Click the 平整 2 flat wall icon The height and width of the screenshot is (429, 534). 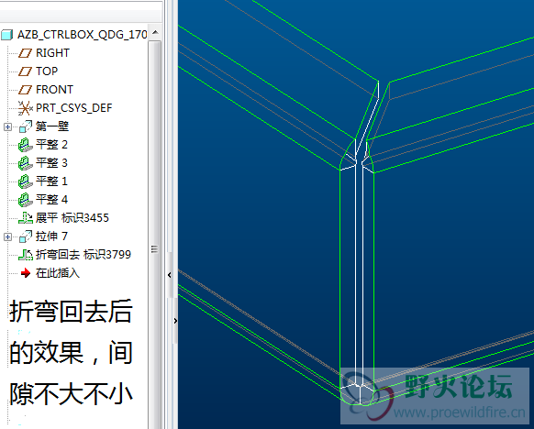coord(25,145)
